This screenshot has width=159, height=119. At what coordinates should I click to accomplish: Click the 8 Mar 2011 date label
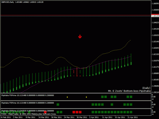point(31,117)
